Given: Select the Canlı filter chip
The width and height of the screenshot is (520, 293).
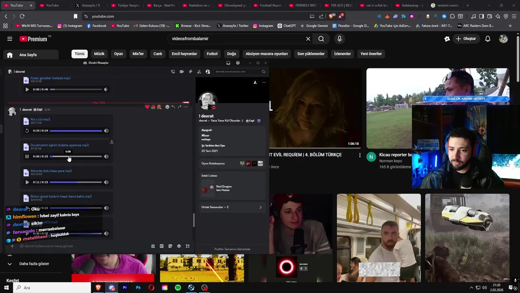Looking at the screenshot, I should tap(158, 54).
